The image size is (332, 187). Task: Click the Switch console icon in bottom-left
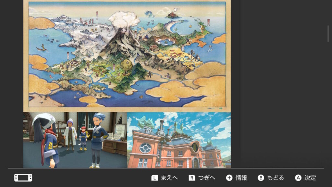pos(23,178)
